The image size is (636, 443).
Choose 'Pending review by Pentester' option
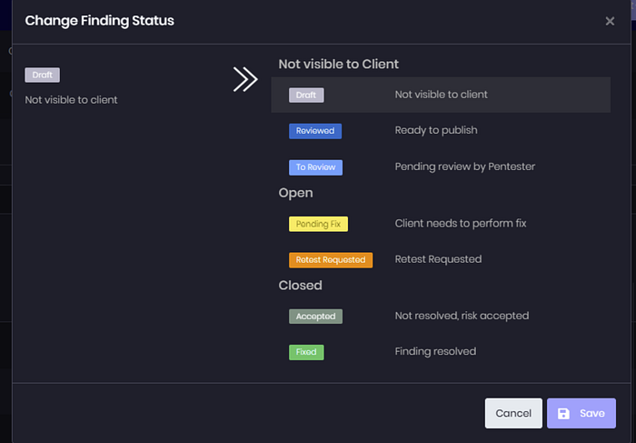pyautogui.click(x=464, y=166)
